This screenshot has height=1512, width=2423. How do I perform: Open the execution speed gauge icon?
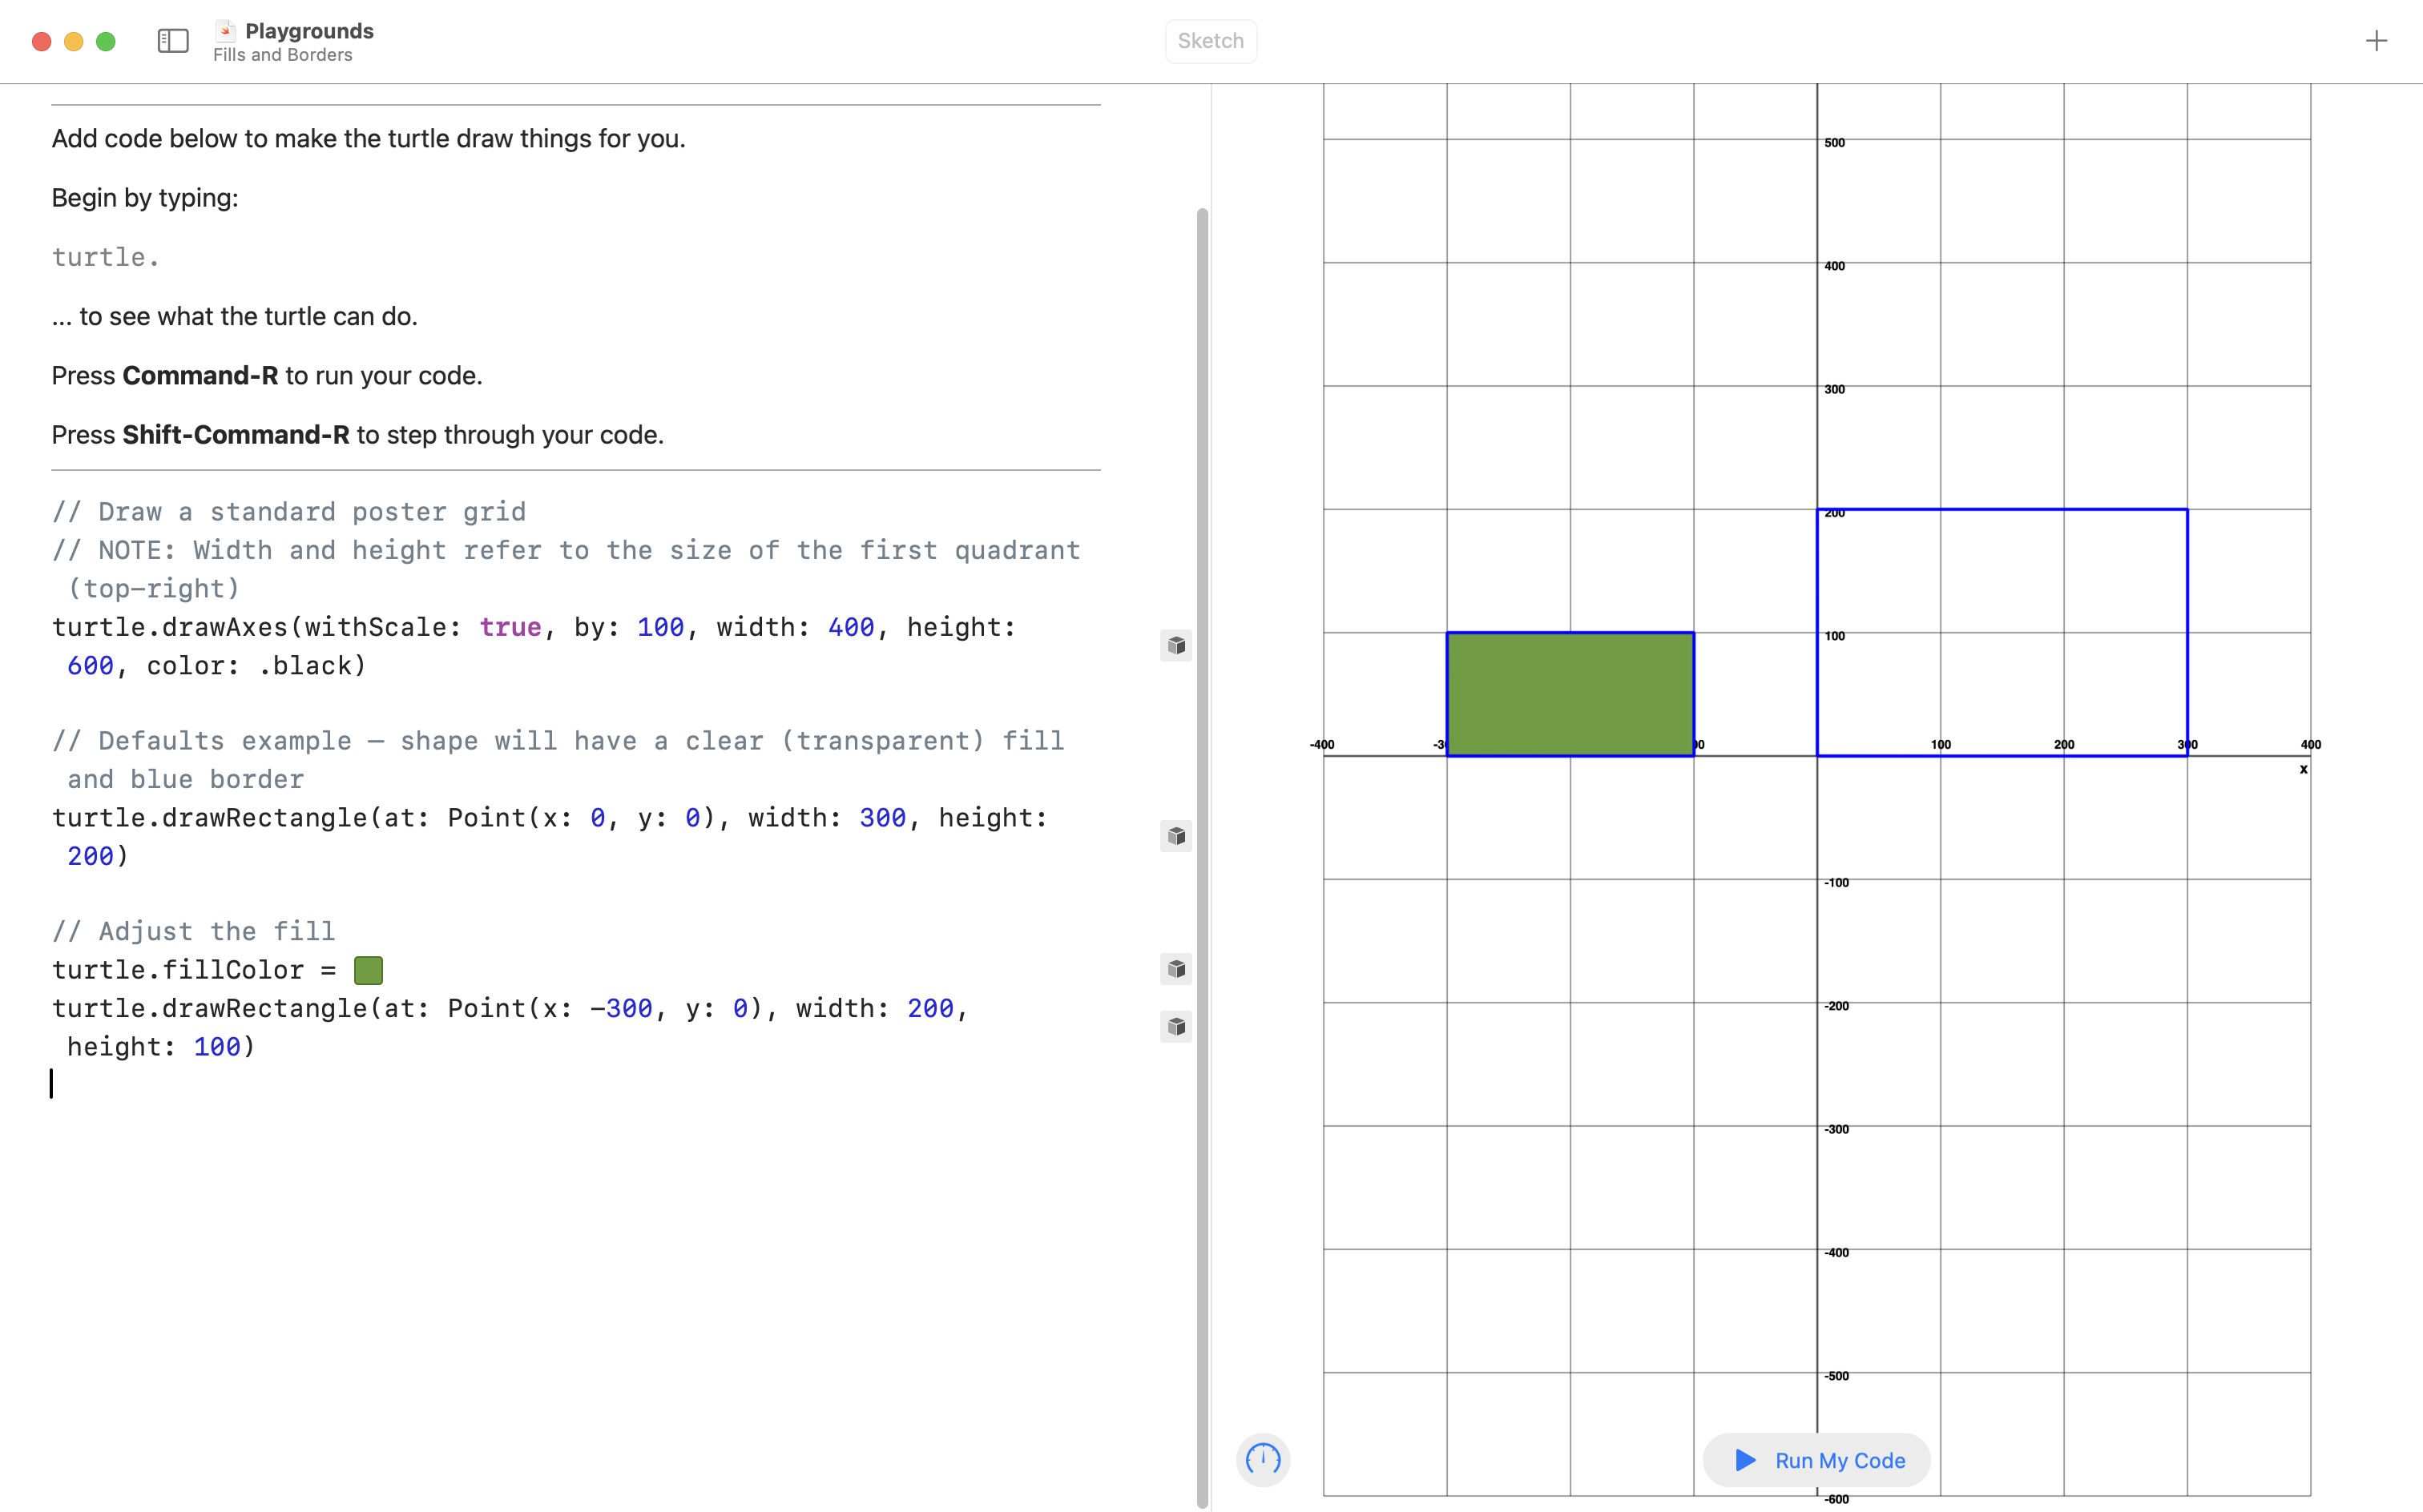[x=1263, y=1459]
